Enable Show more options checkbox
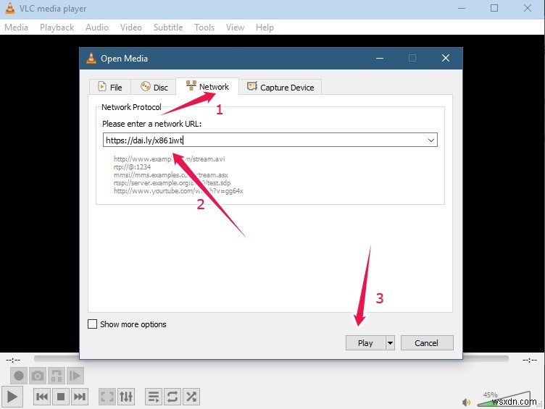Image resolution: width=545 pixels, height=409 pixels. (93, 324)
